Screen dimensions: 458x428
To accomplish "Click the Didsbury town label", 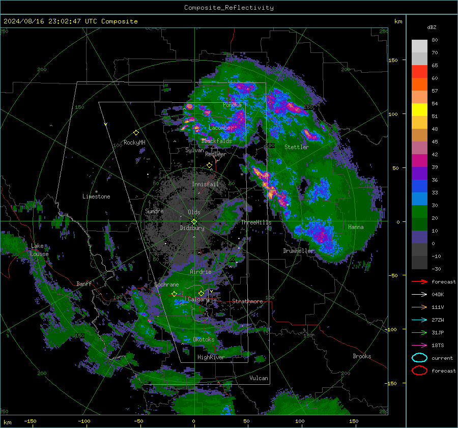I will pos(192,228).
